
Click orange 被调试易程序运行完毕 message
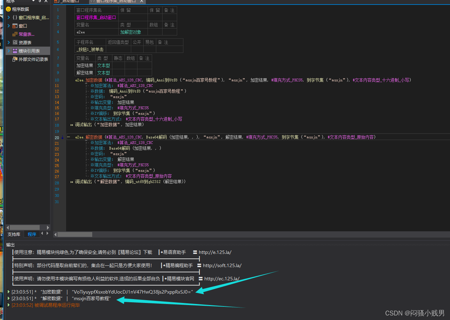click(x=57, y=305)
